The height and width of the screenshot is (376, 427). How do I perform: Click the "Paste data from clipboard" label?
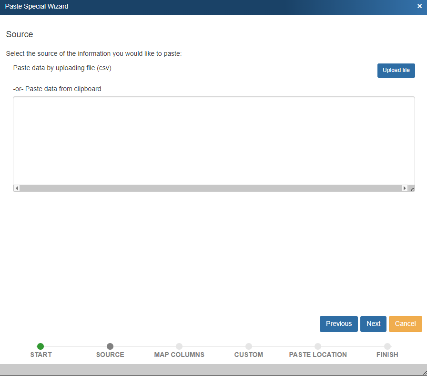57,89
